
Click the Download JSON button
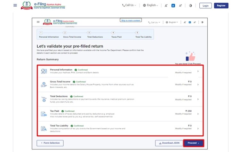coord(169,143)
